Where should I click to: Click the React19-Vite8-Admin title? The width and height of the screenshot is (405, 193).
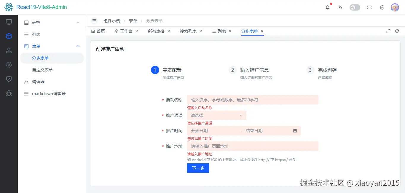[42, 7]
